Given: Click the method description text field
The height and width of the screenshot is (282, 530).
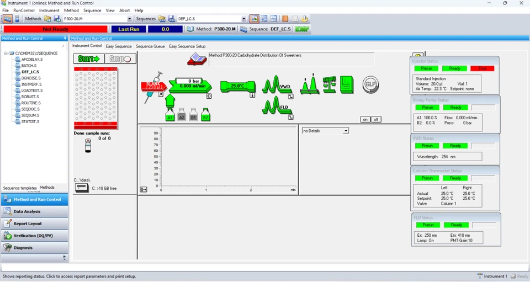Looking at the screenshot, I should coord(291,60).
